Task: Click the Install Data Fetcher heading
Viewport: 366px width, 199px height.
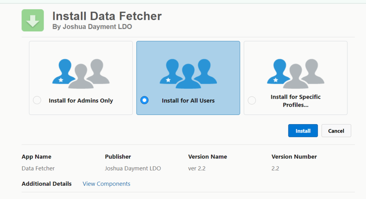Action: (x=107, y=16)
